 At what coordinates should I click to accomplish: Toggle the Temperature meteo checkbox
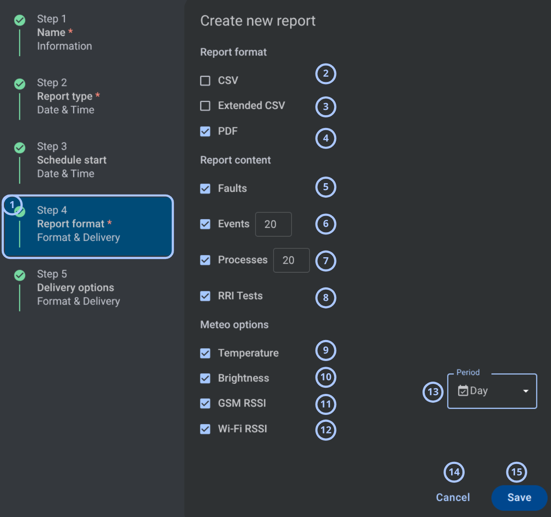click(205, 353)
